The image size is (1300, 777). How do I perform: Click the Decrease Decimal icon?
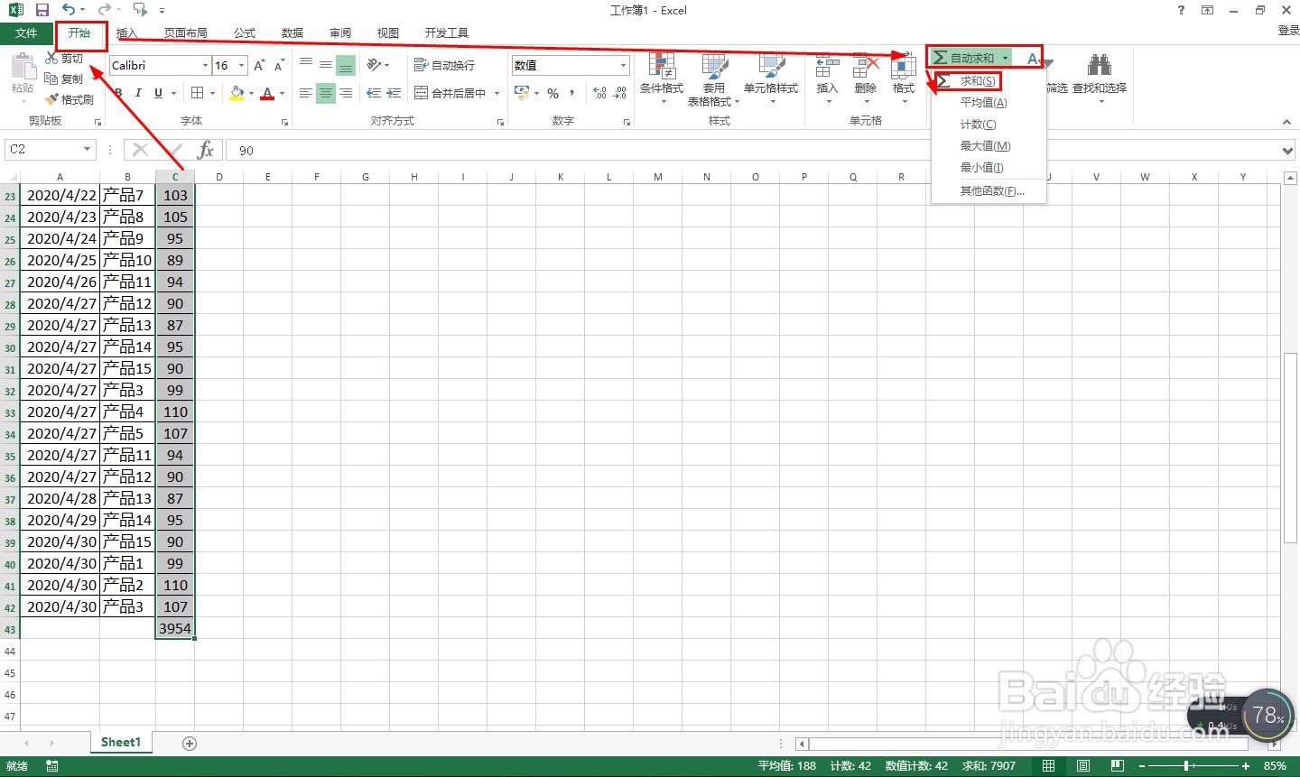click(620, 93)
